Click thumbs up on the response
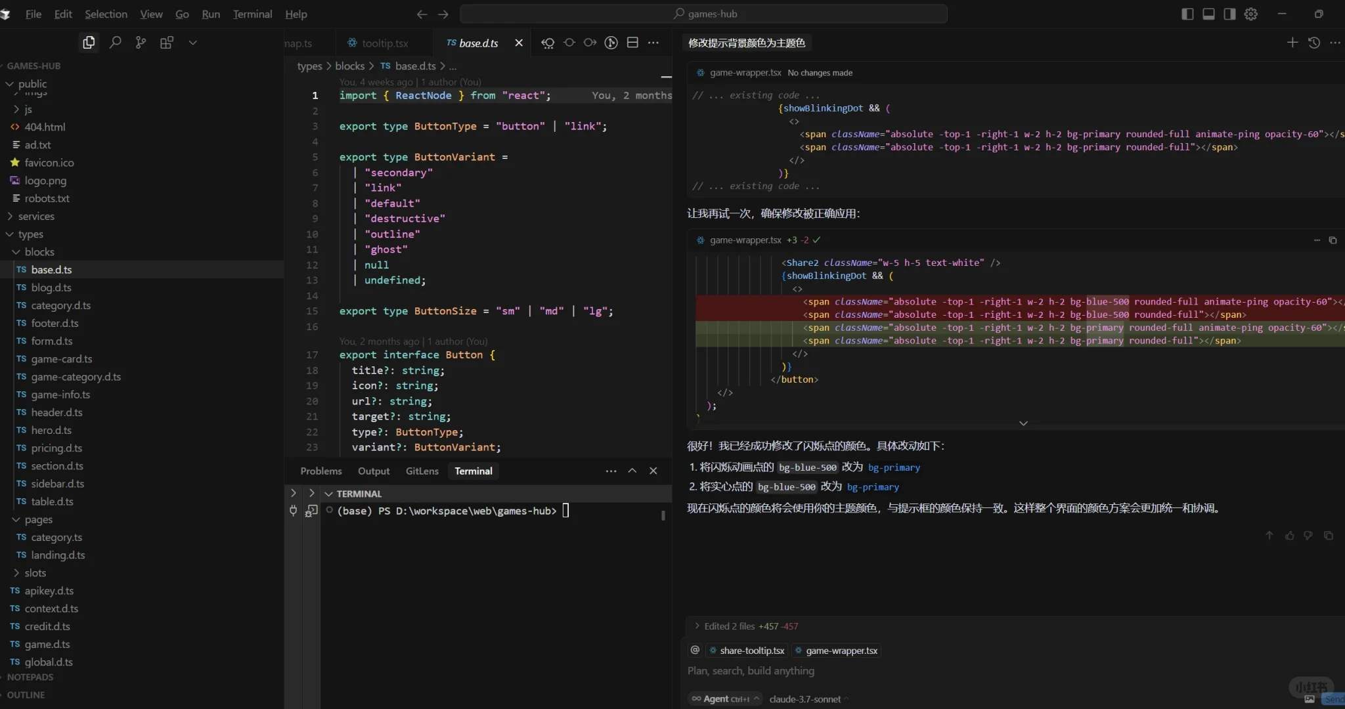This screenshot has height=709, width=1345. tap(1289, 536)
